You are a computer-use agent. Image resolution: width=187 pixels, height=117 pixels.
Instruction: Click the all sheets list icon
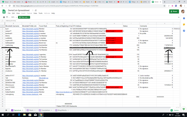coord(6,110)
